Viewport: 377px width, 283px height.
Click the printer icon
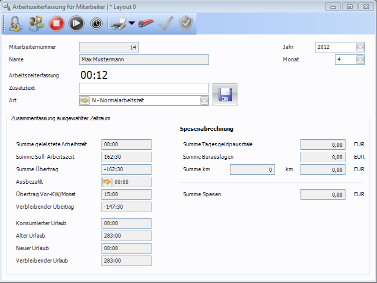click(x=118, y=23)
